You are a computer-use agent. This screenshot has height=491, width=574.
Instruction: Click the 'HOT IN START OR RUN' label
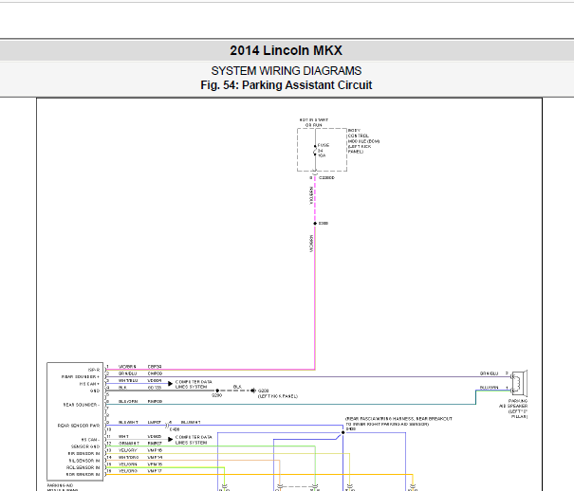314,122
